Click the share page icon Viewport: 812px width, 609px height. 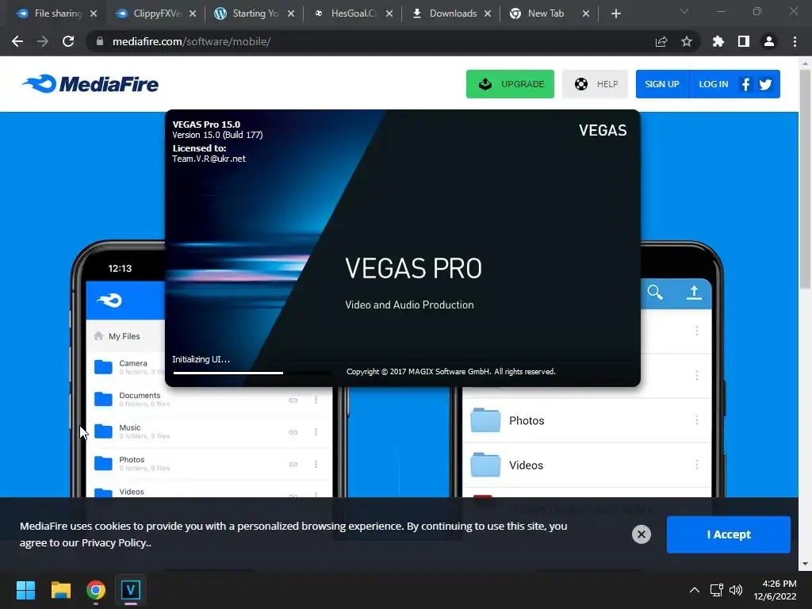[x=661, y=41]
